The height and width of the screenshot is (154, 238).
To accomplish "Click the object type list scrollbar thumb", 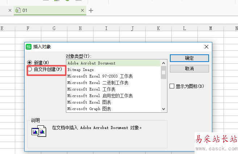I will [x=163, y=72].
